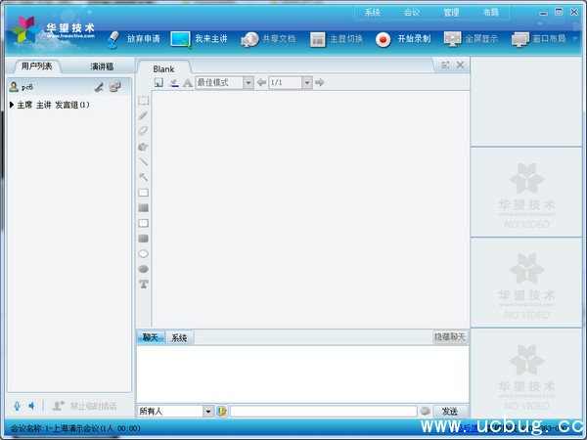Toggle 隐藏聊天 to hide chat panel

450,337
